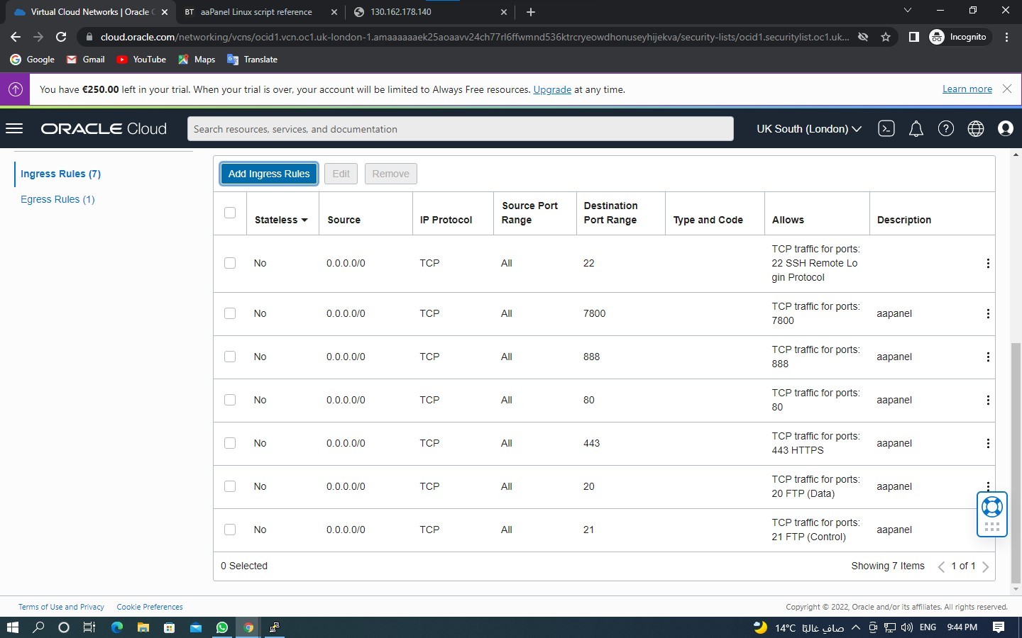
Task: Open the user profile avatar icon
Action: (x=1005, y=128)
